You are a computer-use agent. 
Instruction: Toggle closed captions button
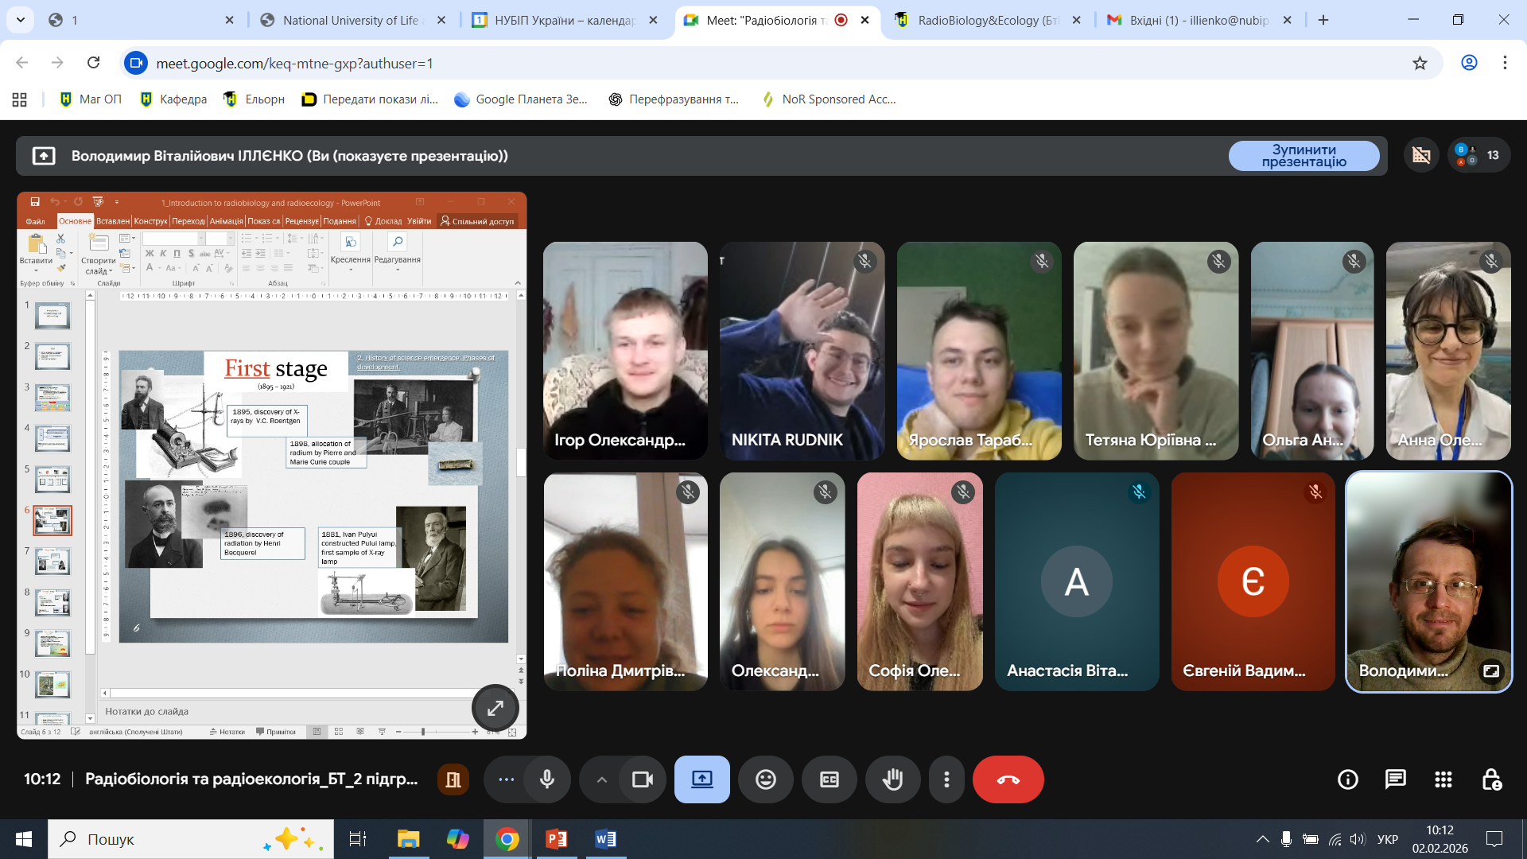[829, 779]
